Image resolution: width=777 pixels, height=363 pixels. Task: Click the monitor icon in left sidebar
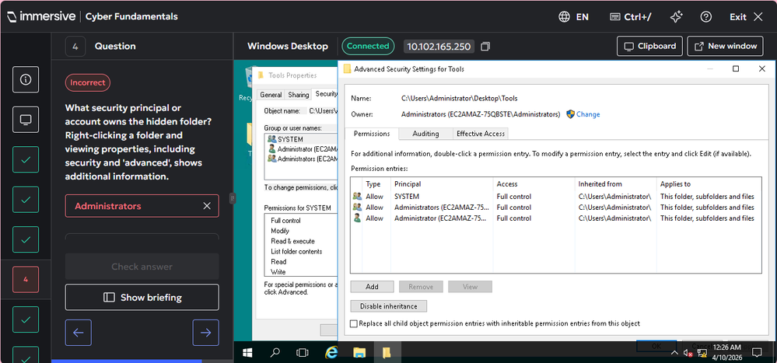pyautogui.click(x=26, y=120)
